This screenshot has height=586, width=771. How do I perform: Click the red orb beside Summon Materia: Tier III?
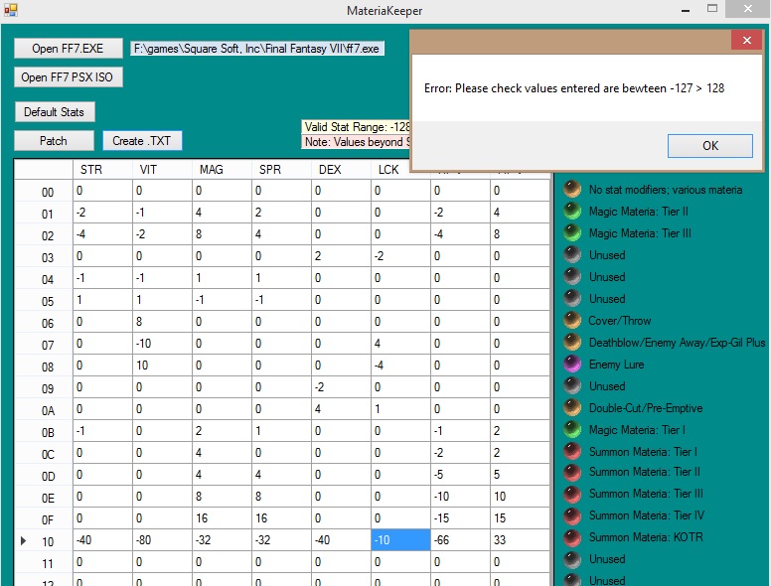pos(572,494)
